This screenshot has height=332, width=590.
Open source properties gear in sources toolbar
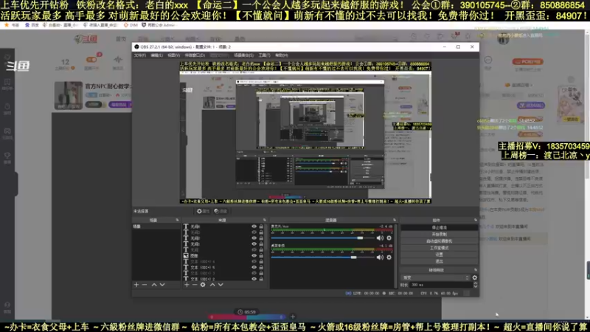[x=203, y=285]
